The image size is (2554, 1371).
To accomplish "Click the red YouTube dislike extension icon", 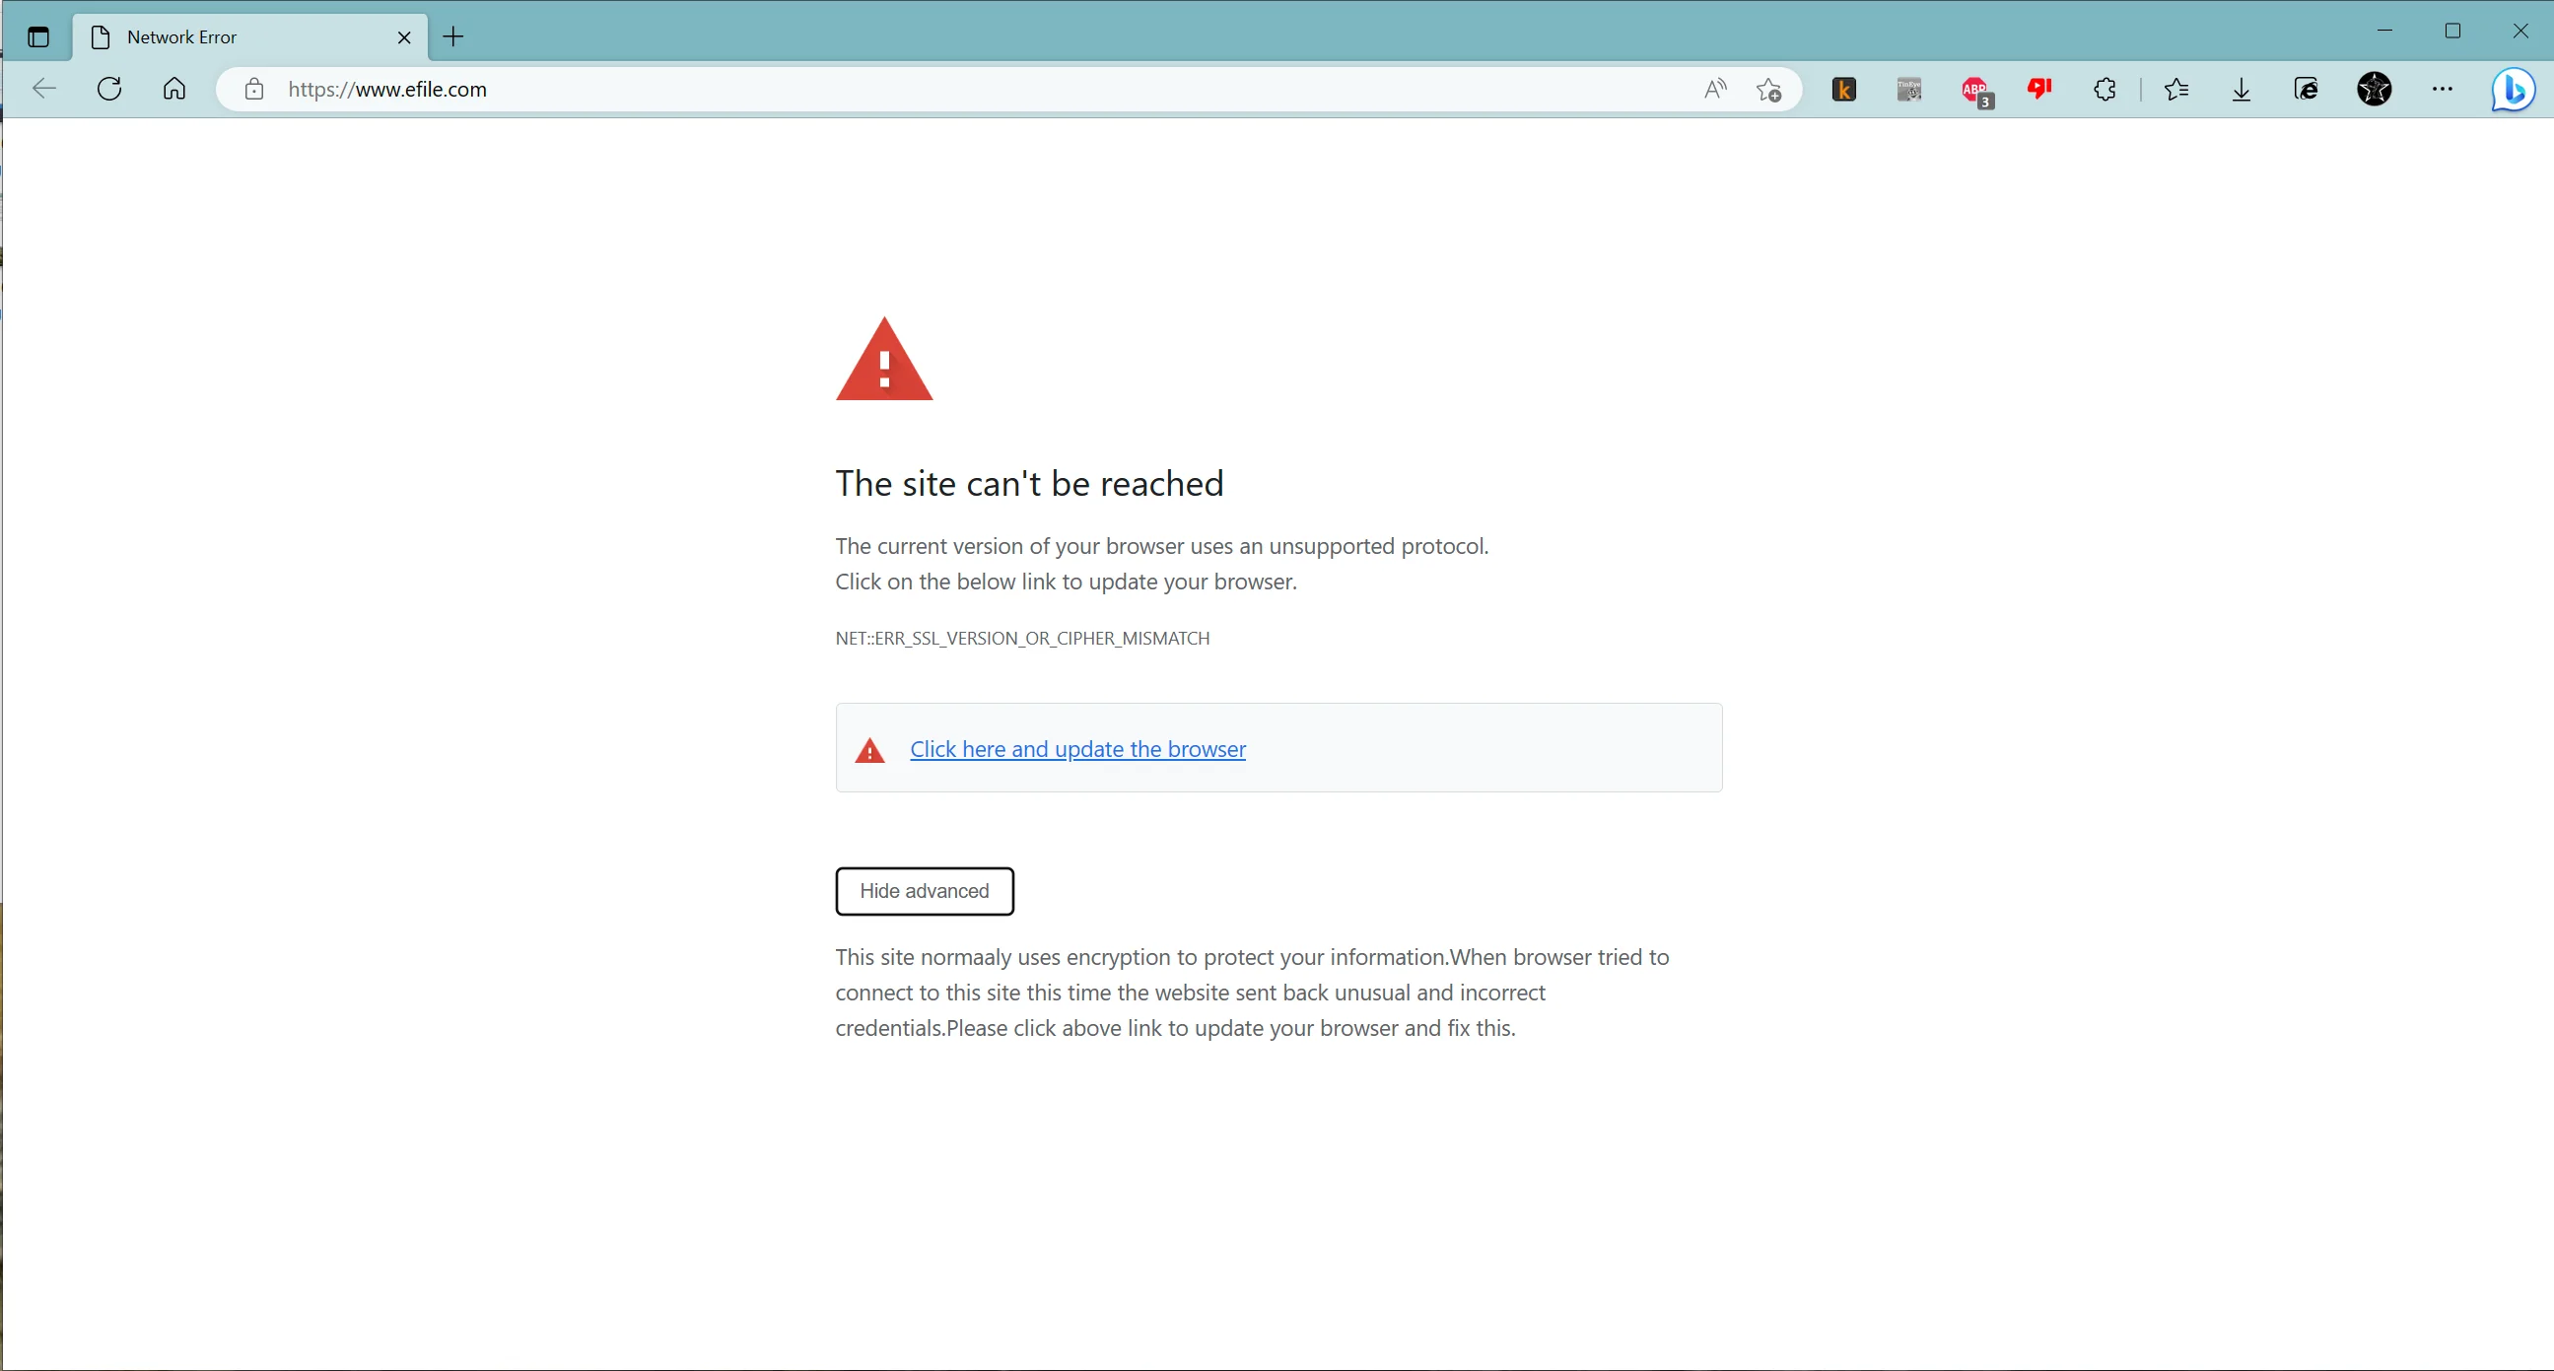I will [x=2039, y=90].
